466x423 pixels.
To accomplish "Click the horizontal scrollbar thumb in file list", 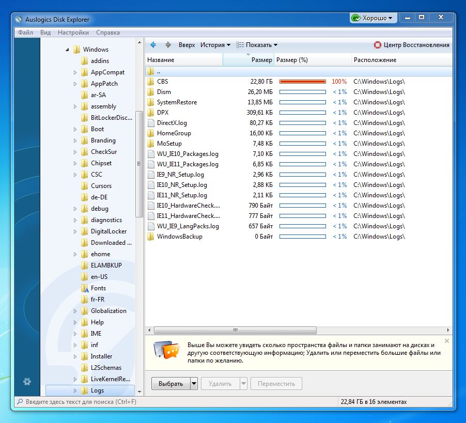I will [236, 330].
